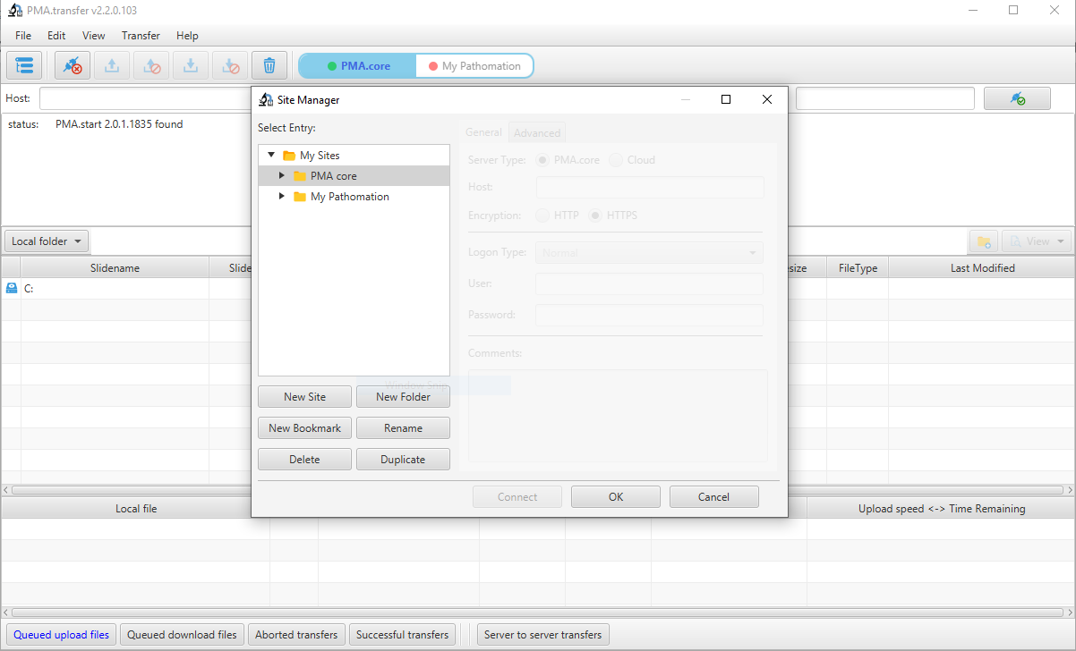The width and height of the screenshot is (1076, 651).
Task: Click the disconnect plug icon in toolbar
Action: pos(73,65)
